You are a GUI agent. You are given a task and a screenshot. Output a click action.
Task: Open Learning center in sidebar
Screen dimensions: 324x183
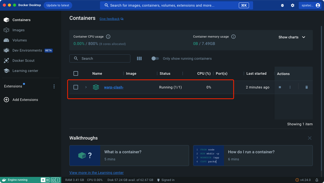[x=31, y=71]
